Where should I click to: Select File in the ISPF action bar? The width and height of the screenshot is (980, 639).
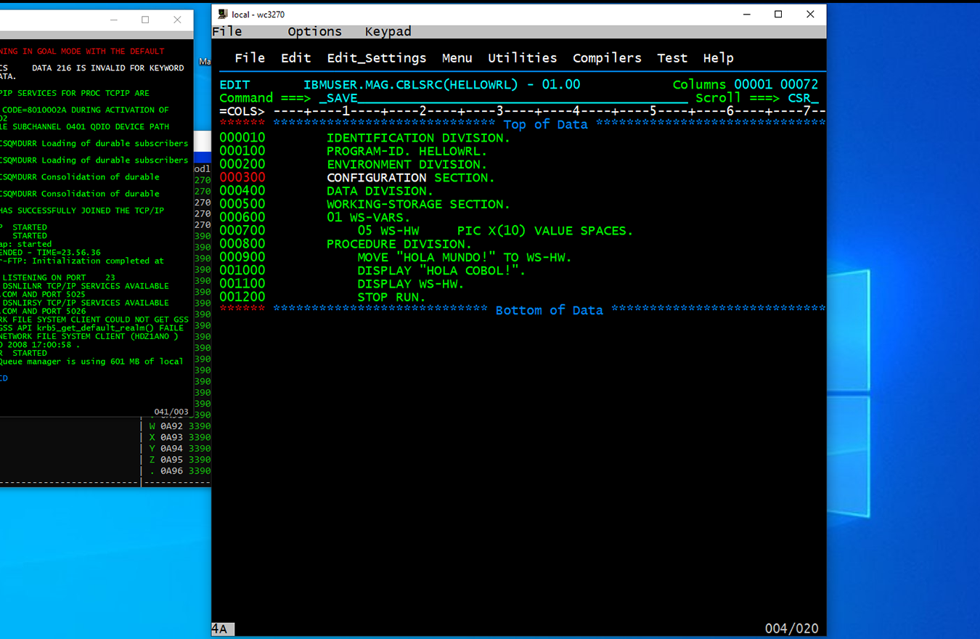point(250,58)
